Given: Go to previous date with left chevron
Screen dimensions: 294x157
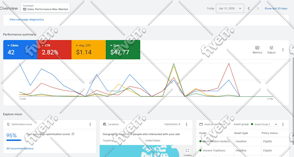Looking at the screenshot, I should point(249,9).
